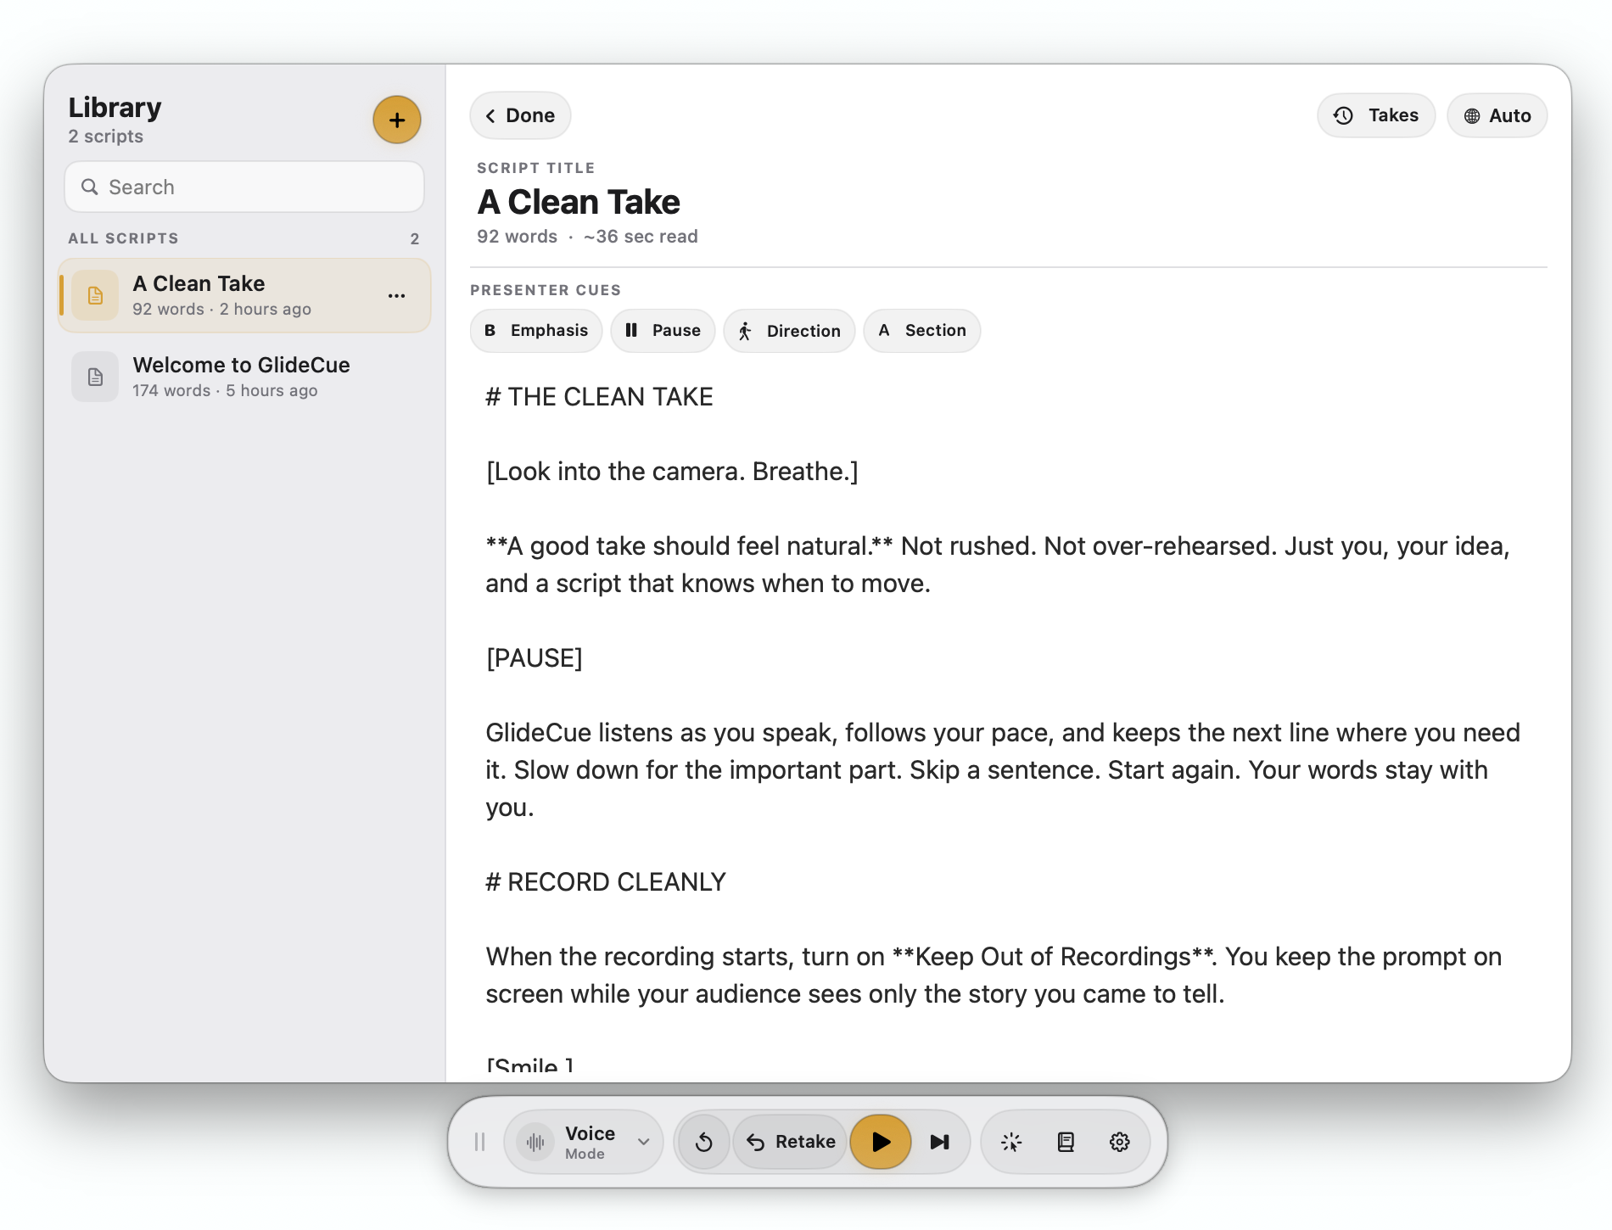Click the # RECORD CLEANLY heading line

click(606, 882)
